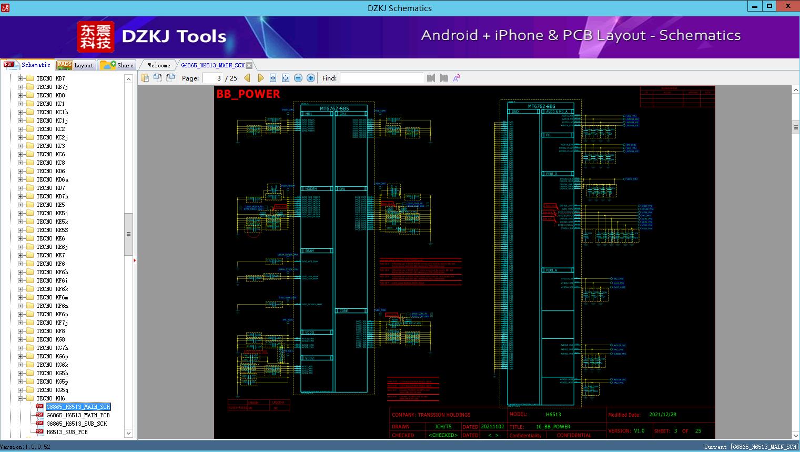Open G6865_H6513_MAIN_PCB file
This screenshot has height=452, width=800.
[78, 415]
